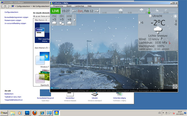Go to previous day with left arrow
Viewport: 187px width, 116px height.
click(x=74, y=11)
